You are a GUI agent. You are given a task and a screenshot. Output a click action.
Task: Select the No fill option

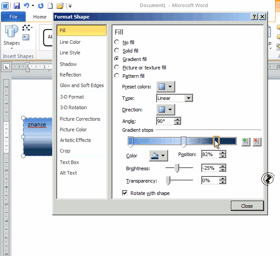click(x=117, y=42)
